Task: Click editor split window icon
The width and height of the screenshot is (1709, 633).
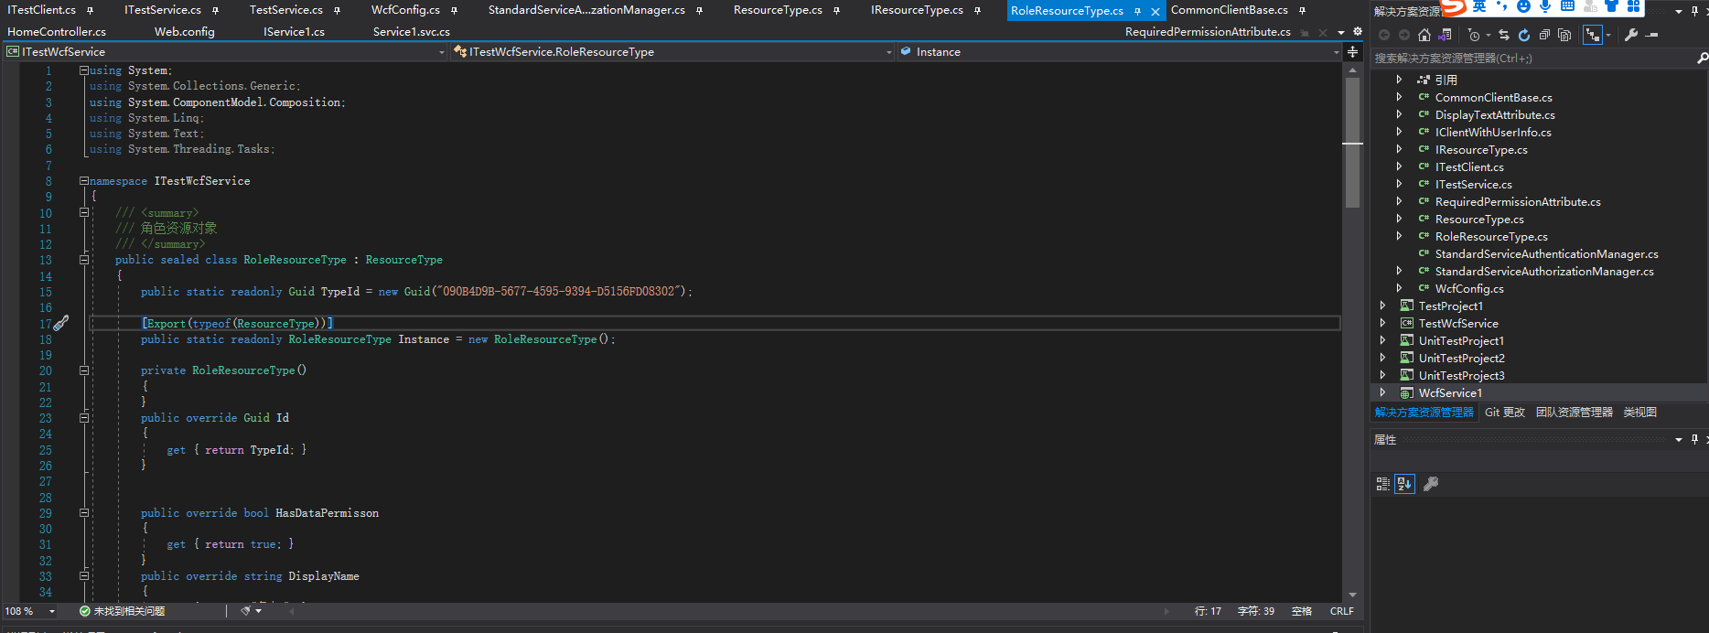Action: pyautogui.click(x=1353, y=52)
